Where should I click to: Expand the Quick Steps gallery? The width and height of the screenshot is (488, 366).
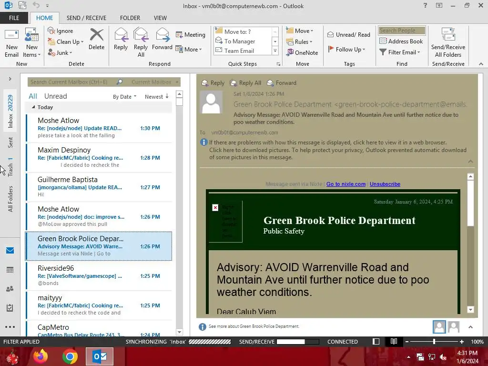coord(275,51)
